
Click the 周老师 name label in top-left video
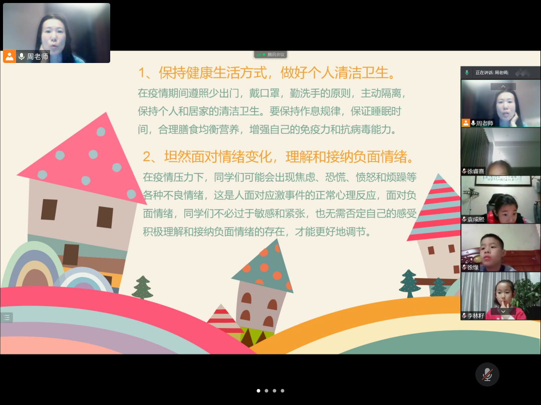(37, 56)
